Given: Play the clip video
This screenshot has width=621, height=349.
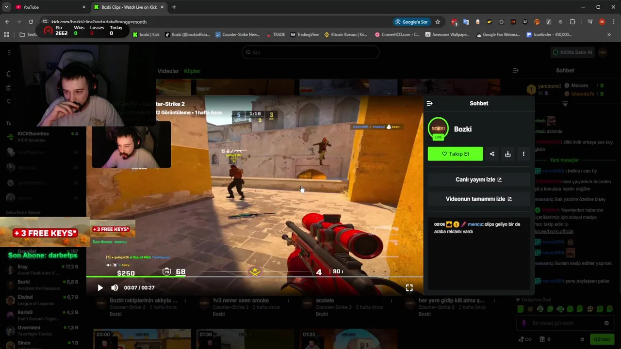Looking at the screenshot, I should tap(100, 287).
